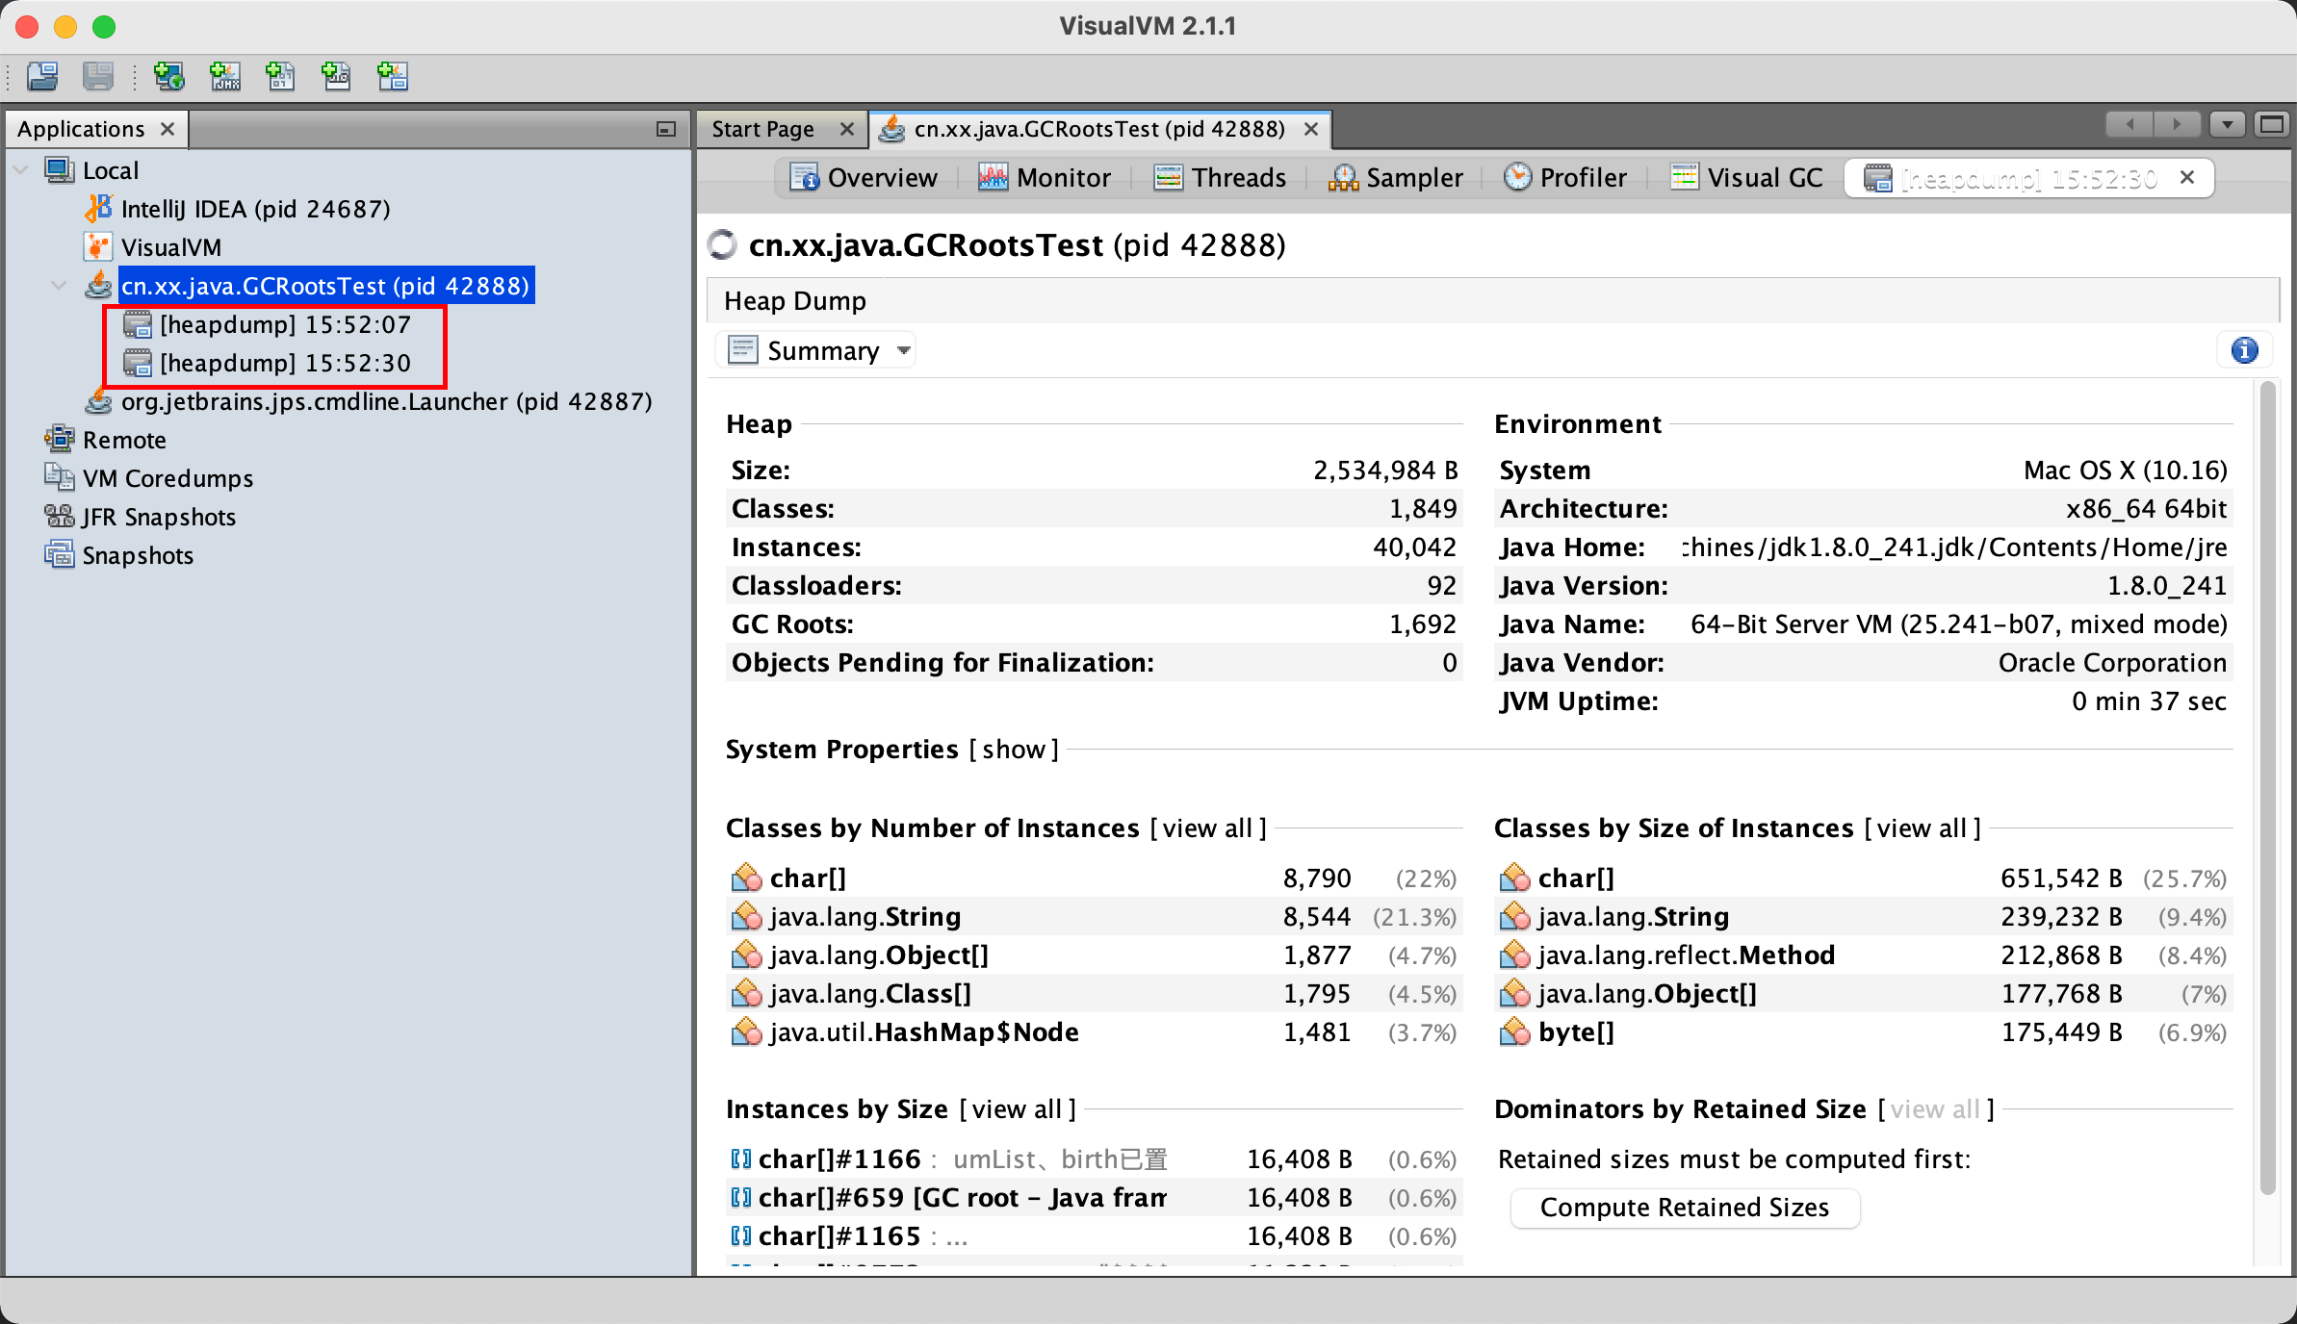Click the Compute Retained Sizes button
2297x1324 pixels.
pos(1684,1208)
